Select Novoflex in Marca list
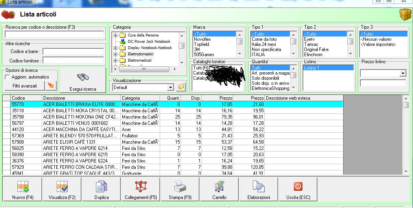Image resolution: width=413 pixels, height=208 pixels. click(202, 39)
